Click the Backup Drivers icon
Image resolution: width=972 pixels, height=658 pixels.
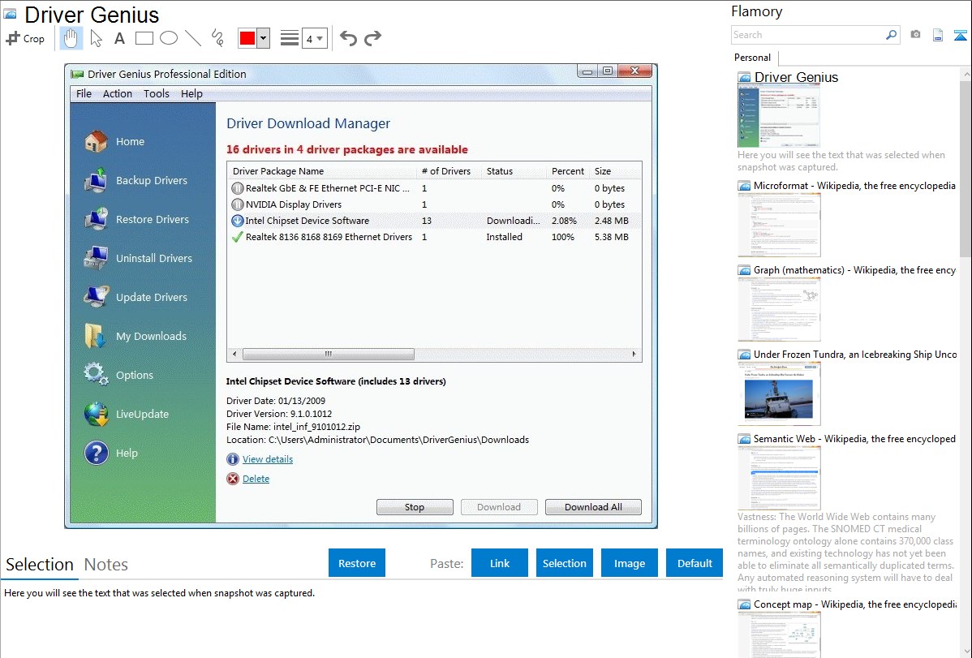click(x=96, y=180)
